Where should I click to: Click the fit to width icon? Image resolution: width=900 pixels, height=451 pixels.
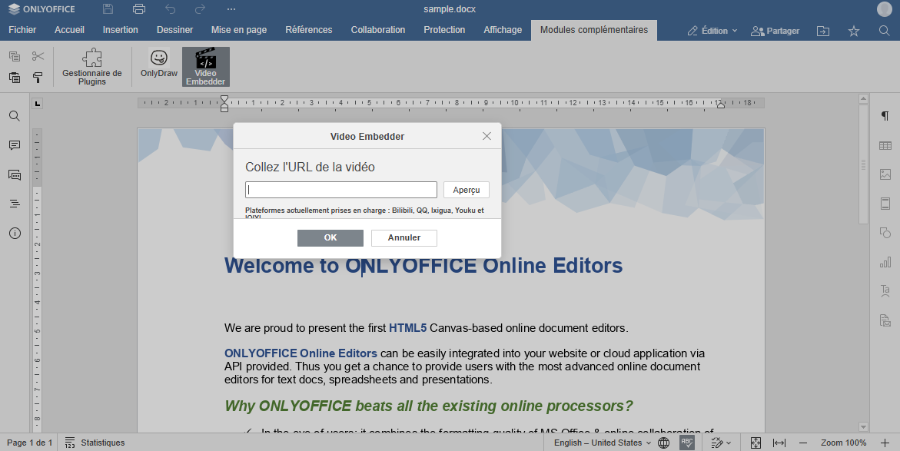click(x=779, y=443)
